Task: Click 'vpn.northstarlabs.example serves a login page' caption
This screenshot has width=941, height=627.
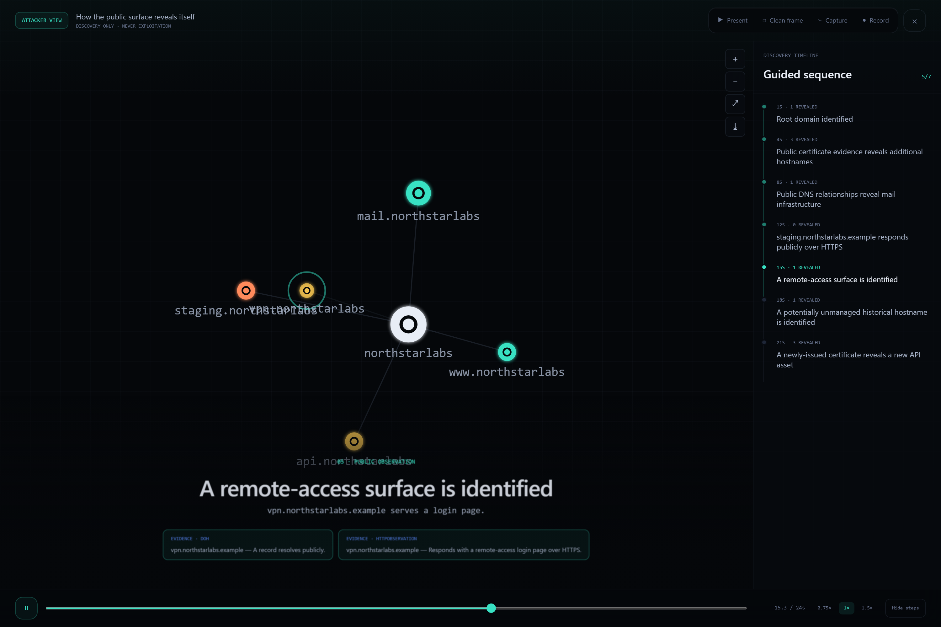Action: click(x=376, y=510)
